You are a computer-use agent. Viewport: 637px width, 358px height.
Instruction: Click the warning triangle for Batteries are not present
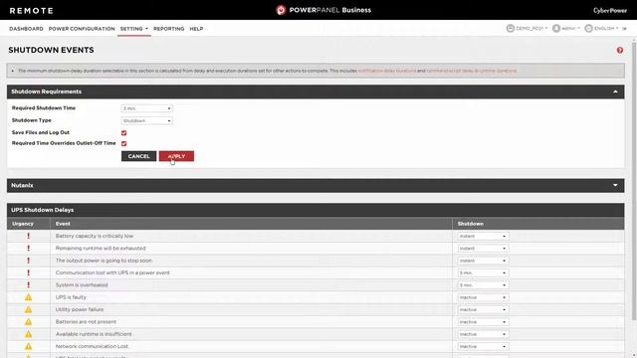coord(29,322)
